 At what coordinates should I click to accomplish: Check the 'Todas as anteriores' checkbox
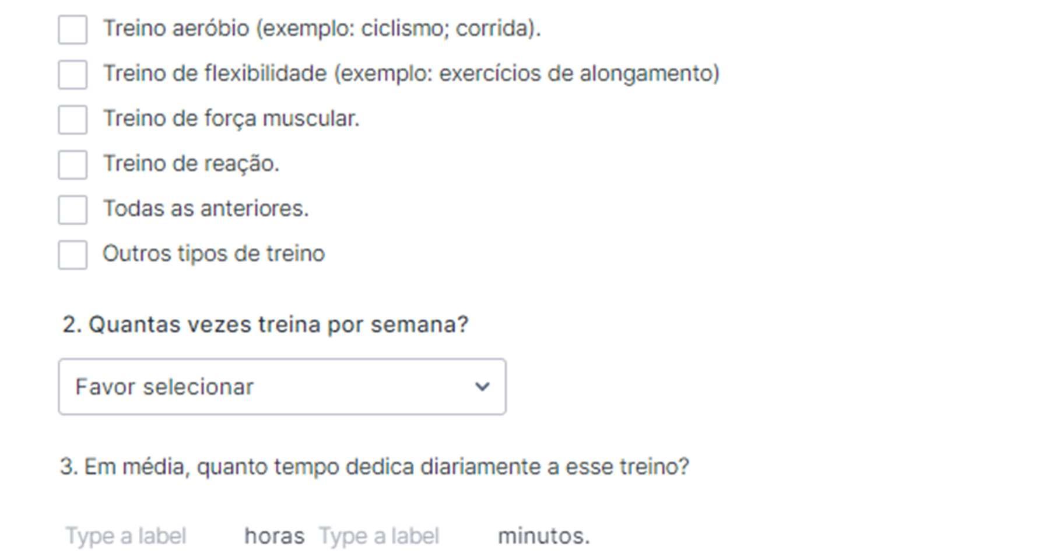73,209
